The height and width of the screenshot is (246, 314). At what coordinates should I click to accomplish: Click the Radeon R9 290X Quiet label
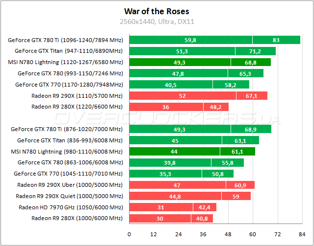click(x=69, y=196)
